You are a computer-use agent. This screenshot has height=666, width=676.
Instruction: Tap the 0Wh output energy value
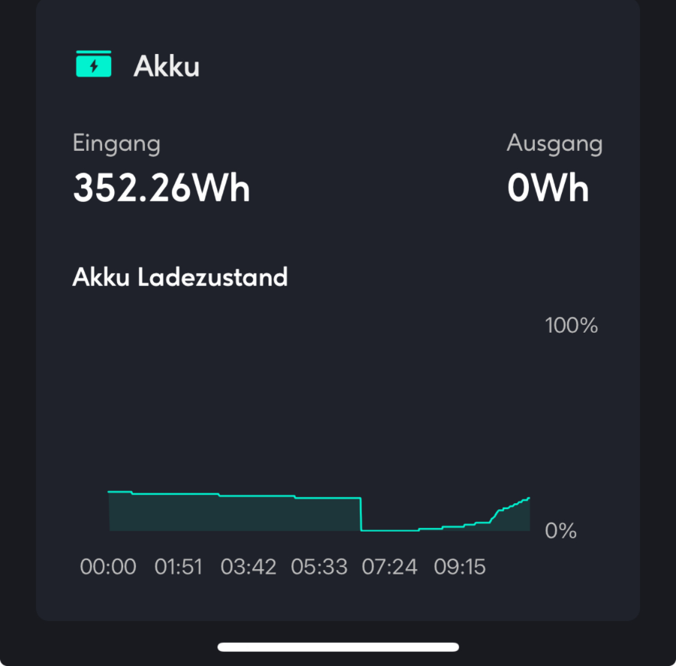[x=548, y=188]
